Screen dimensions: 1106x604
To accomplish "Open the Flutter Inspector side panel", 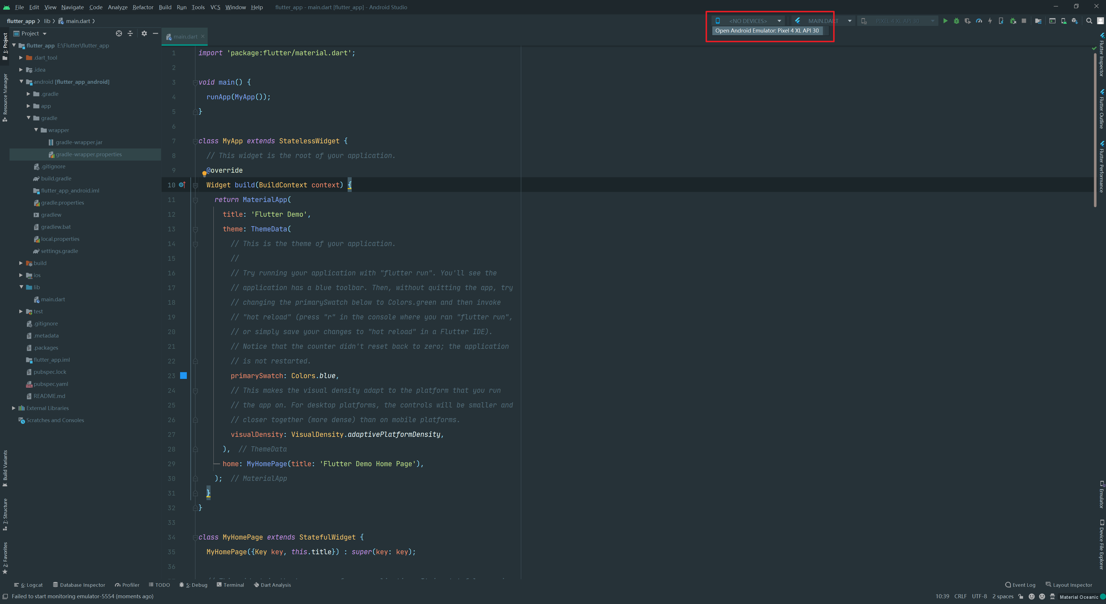I will [x=1102, y=54].
